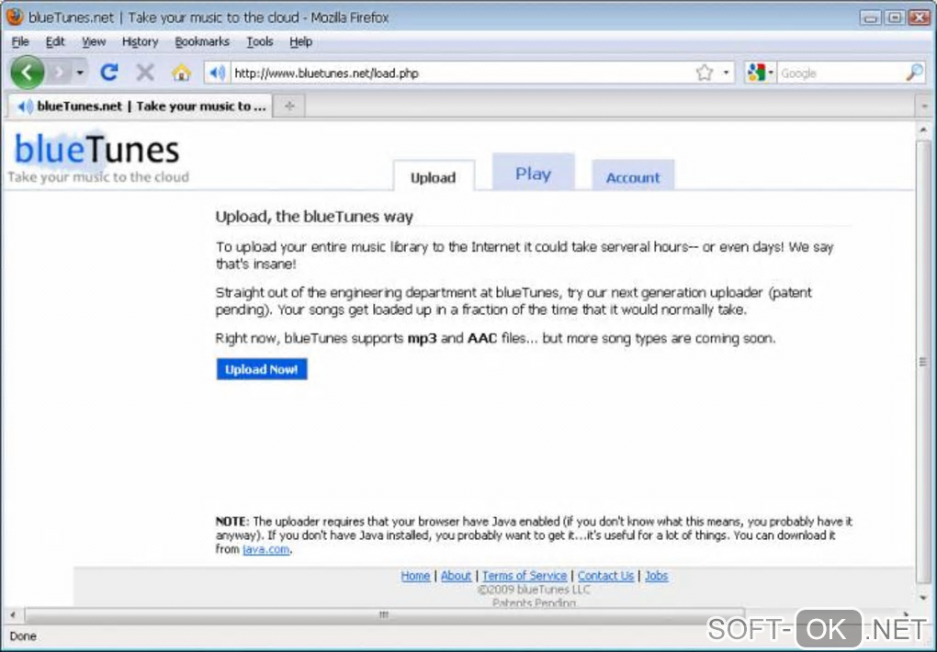Close the Firefox window

tap(919, 17)
